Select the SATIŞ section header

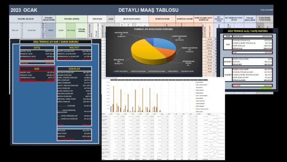pos(37,48)
